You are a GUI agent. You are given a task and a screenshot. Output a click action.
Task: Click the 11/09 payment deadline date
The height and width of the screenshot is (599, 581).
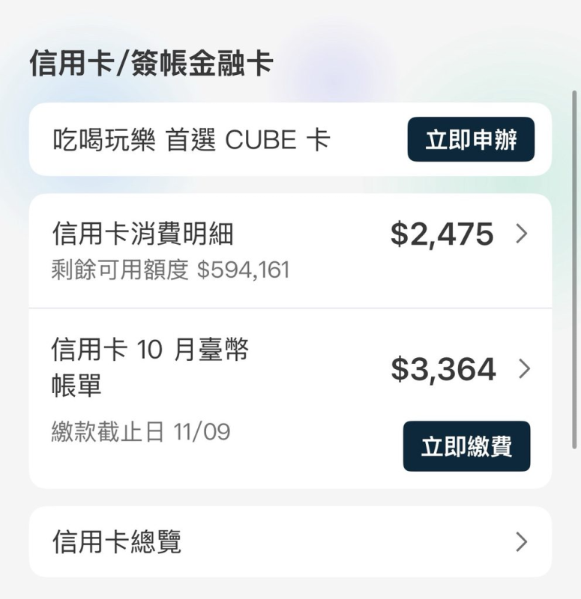202,432
